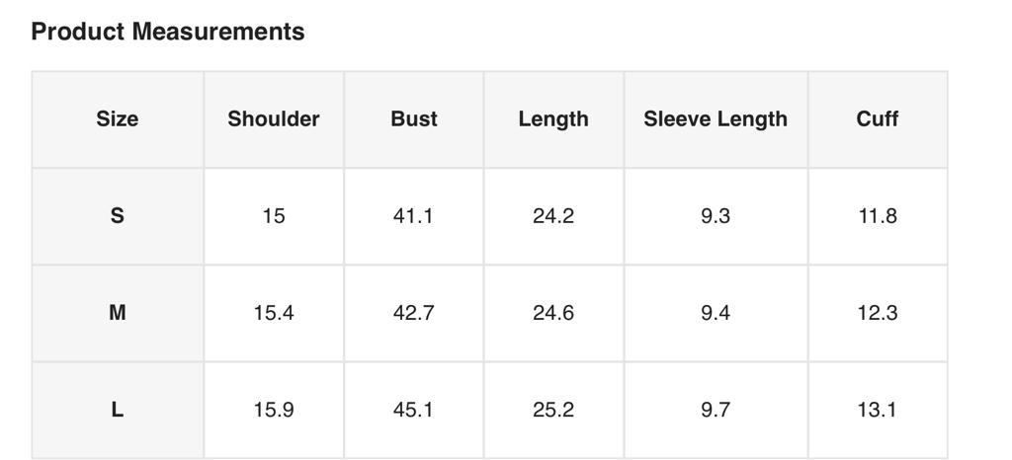Select the S size row label
Screen dimensions: 1012x460
coord(117,216)
